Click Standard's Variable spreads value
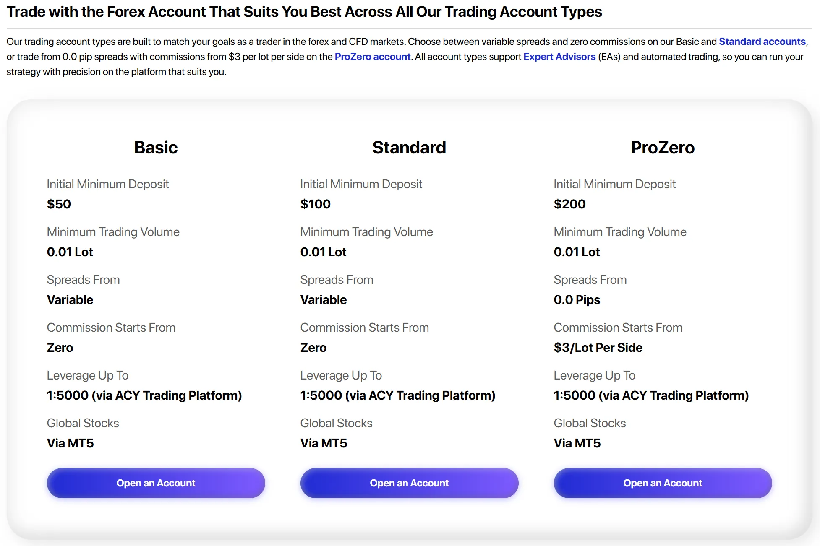Image resolution: width=820 pixels, height=546 pixels. pos(324,300)
